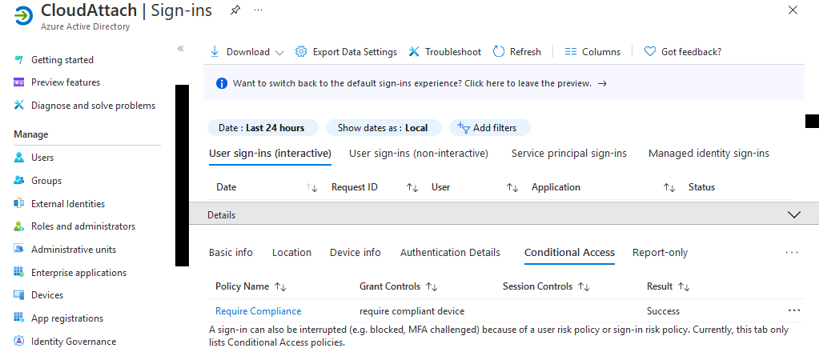Sort by Grant Controls arrows
The width and height of the screenshot is (819, 356).
(x=432, y=286)
